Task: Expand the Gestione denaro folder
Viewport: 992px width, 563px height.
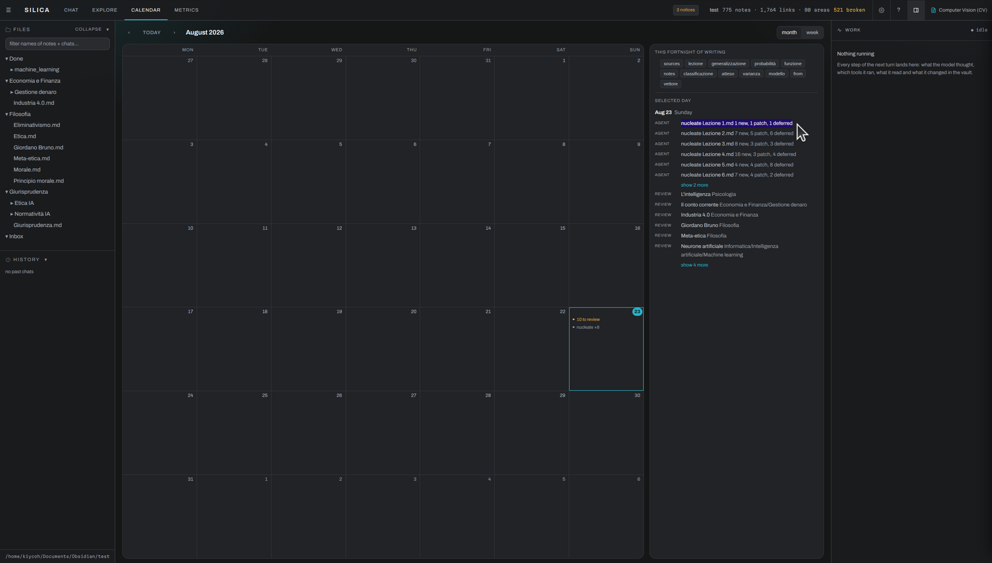Action: [33, 92]
